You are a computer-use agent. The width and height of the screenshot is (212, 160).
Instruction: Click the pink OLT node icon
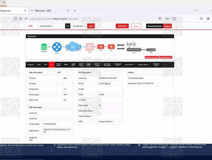(x=90, y=47)
